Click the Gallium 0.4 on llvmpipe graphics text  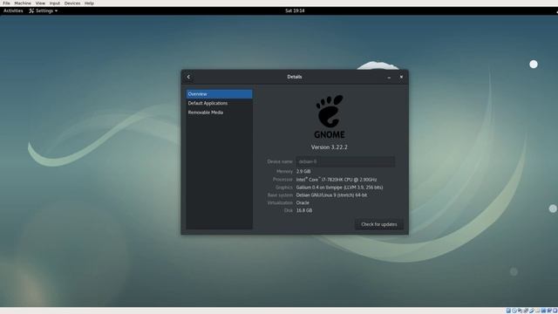339,188
